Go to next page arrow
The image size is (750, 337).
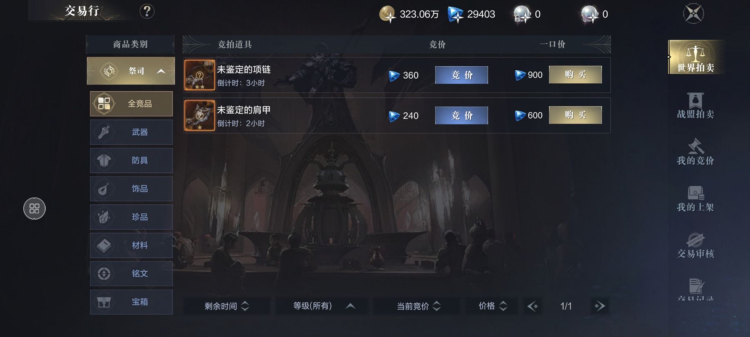pyautogui.click(x=600, y=306)
